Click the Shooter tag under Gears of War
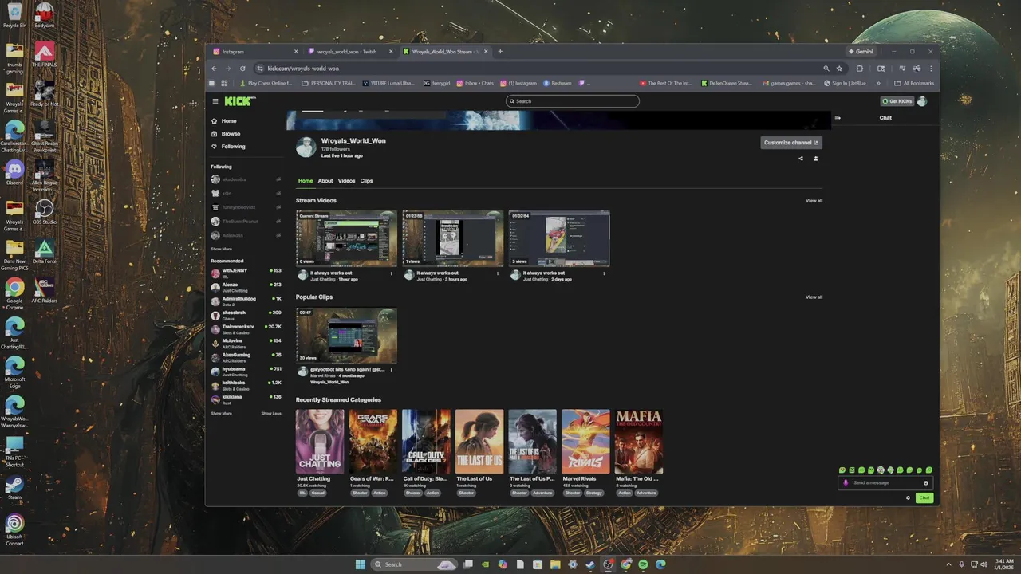The image size is (1021, 574). point(360,493)
